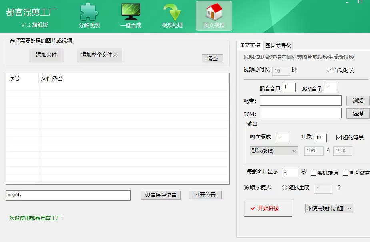Select the 图文视频 house icon module
The height and width of the screenshot is (248, 370).
(214, 16)
